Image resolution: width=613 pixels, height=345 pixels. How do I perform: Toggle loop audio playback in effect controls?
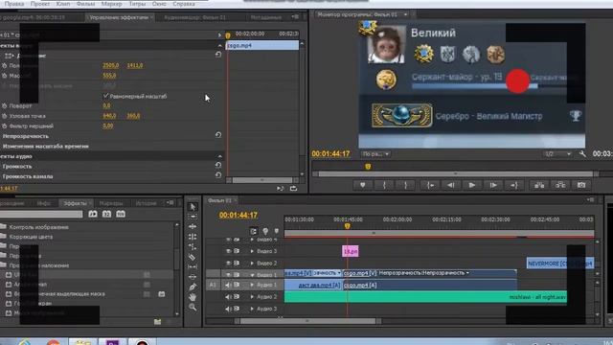[x=293, y=189]
